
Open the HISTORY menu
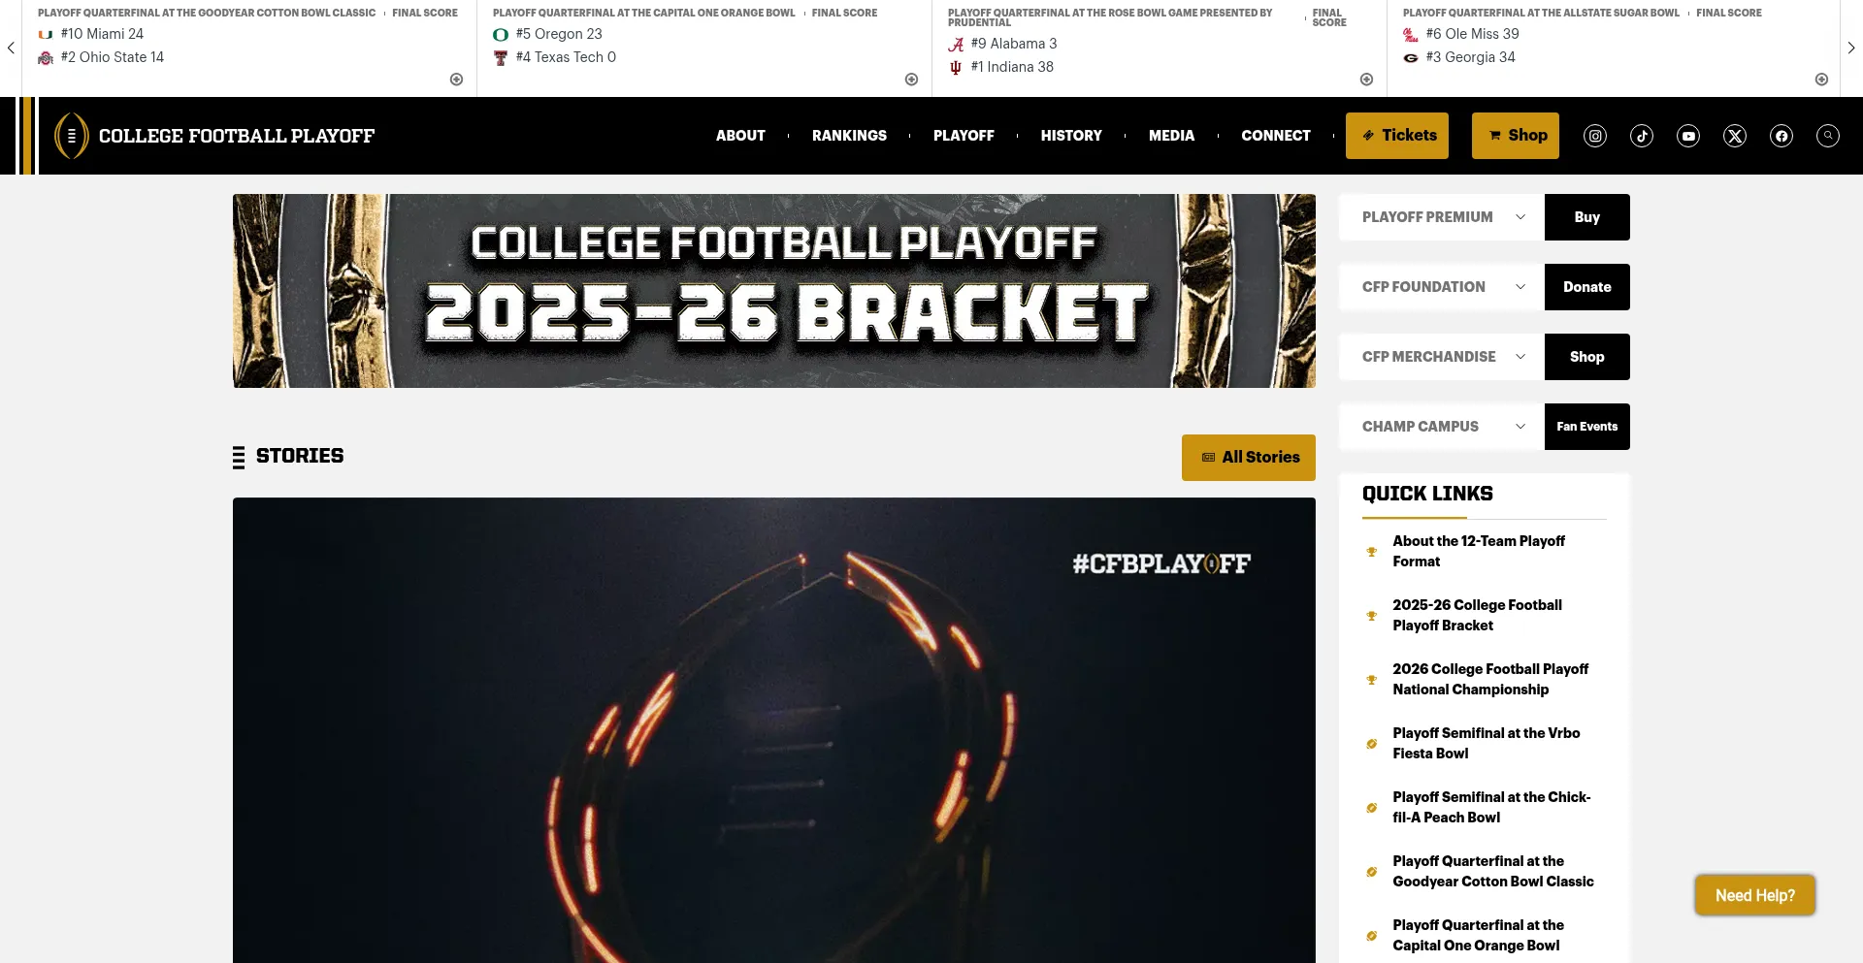[1071, 136]
